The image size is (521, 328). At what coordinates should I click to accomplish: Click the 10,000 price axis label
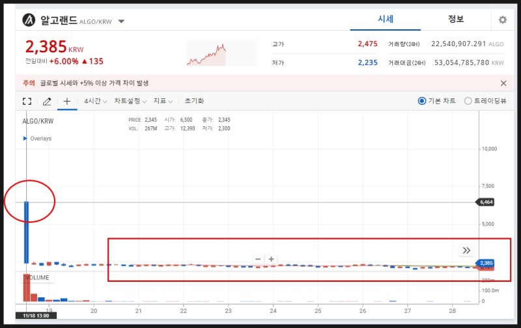[x=489, y=149]
